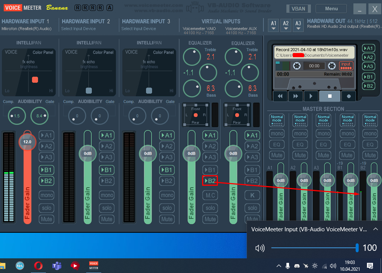Screen dimensions: 382x273
Task: Open Discord tray icon
Action: (297, 266)
